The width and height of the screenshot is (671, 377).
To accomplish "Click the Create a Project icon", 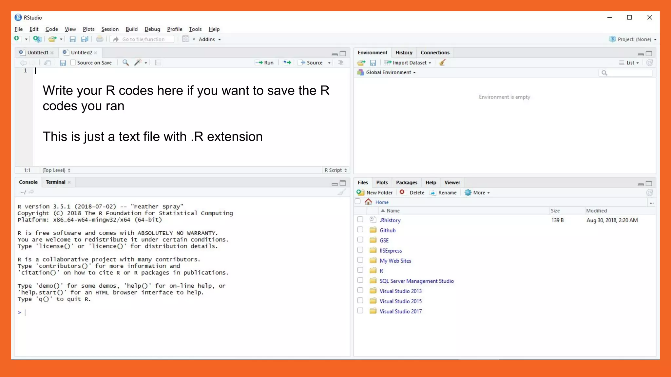I will 37,39.
